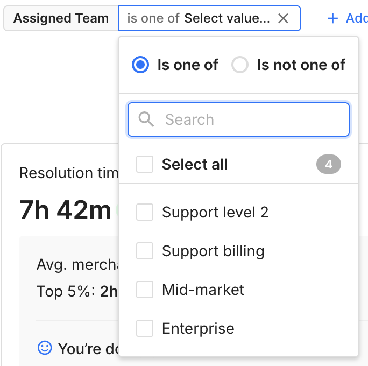368x366 pixels.
Task: Click the gray count badge showing 4
Action: (328, 164)
